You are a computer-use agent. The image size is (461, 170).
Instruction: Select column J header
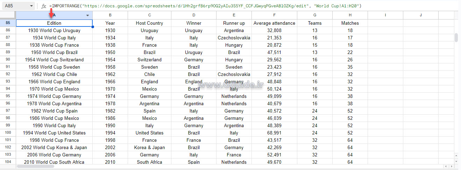click(x=420, y=15)
